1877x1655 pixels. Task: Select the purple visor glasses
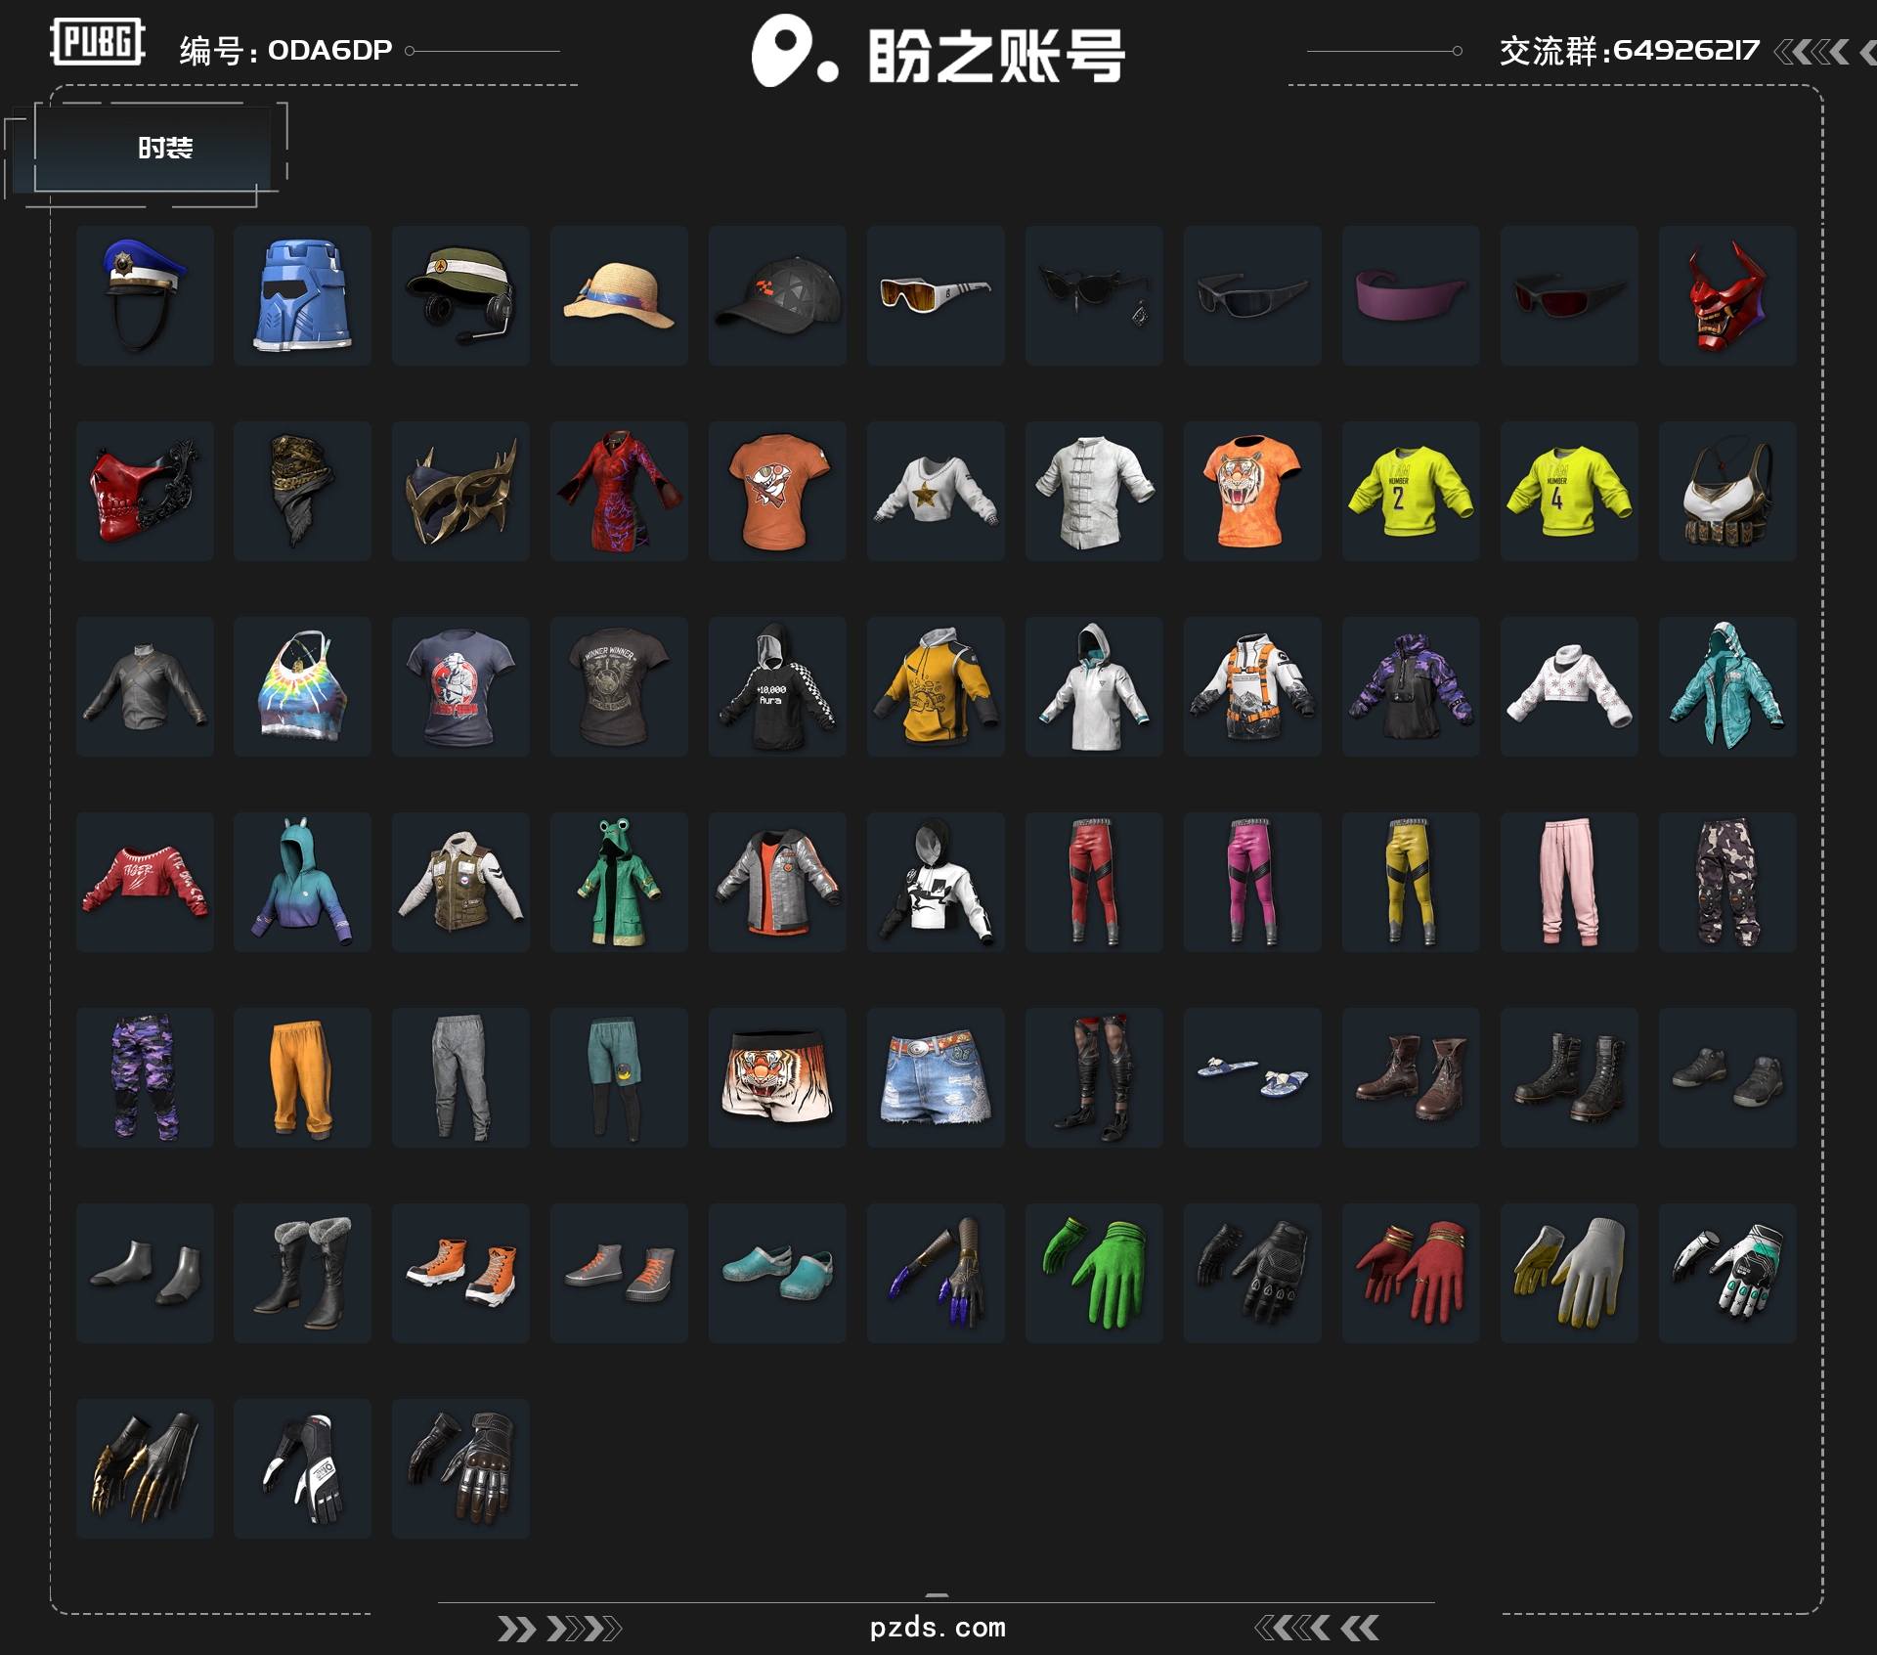[1411, 295]
